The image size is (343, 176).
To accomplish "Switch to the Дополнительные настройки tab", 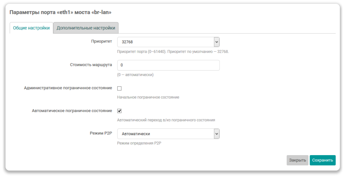I will (86, 28).
